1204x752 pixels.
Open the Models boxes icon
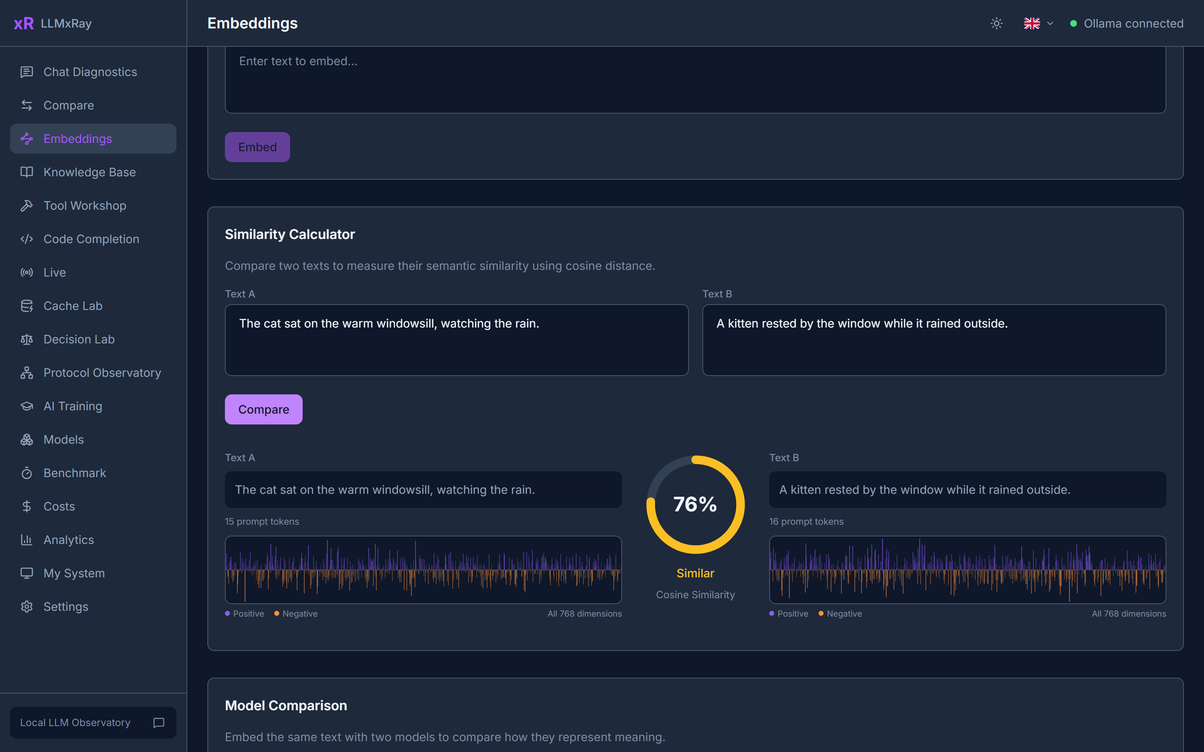(x=26, y=440)
